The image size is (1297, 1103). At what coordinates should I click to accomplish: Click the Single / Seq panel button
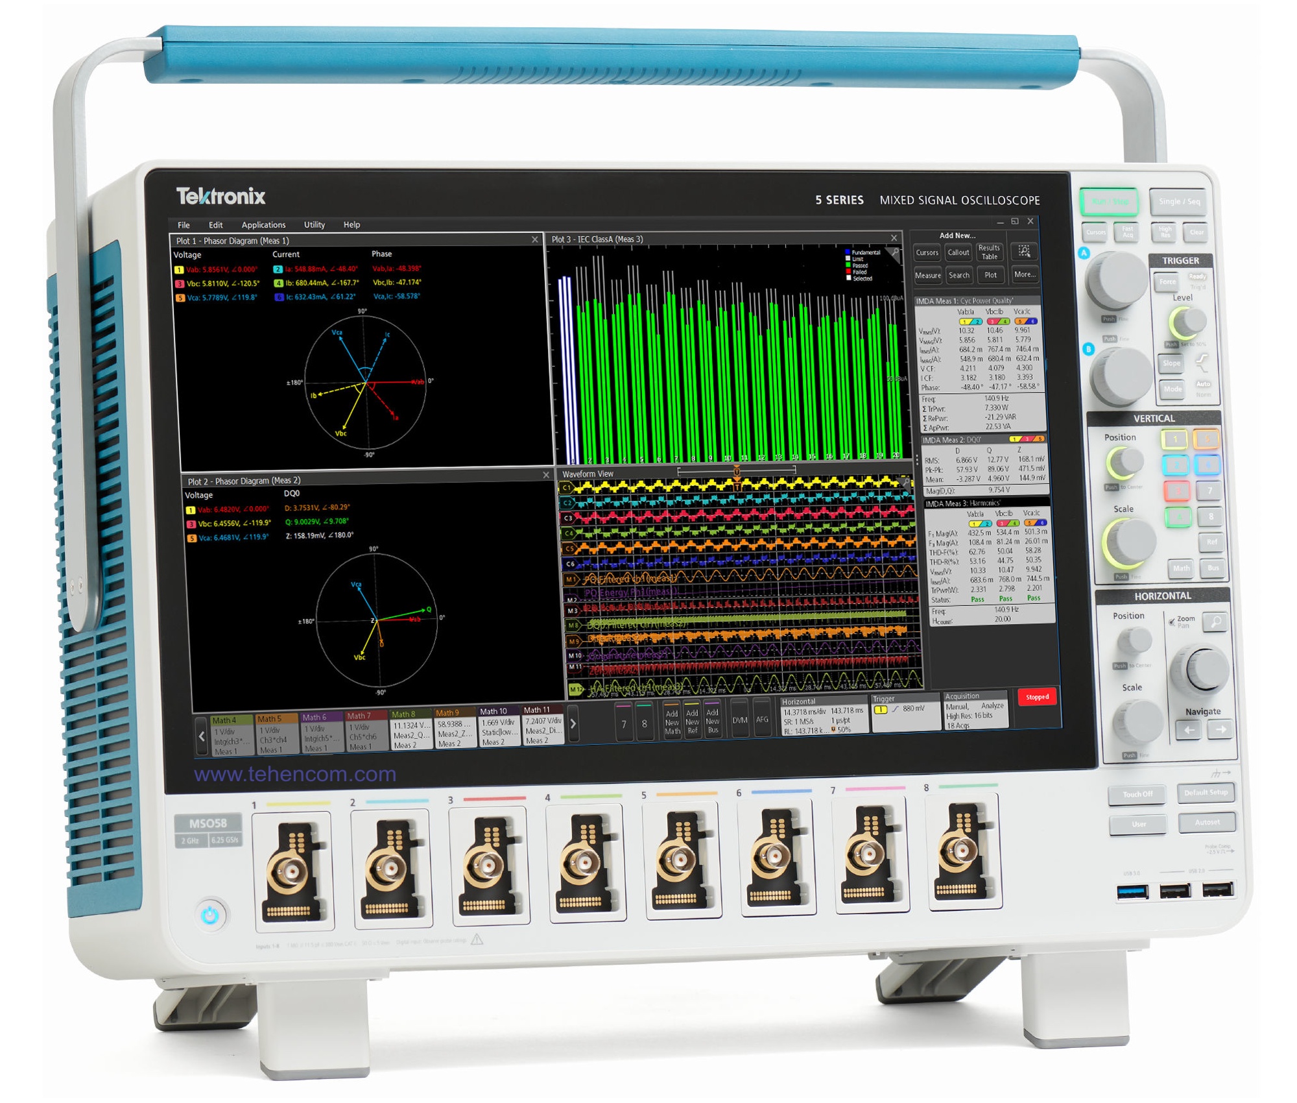click(x=1180, y=202)
